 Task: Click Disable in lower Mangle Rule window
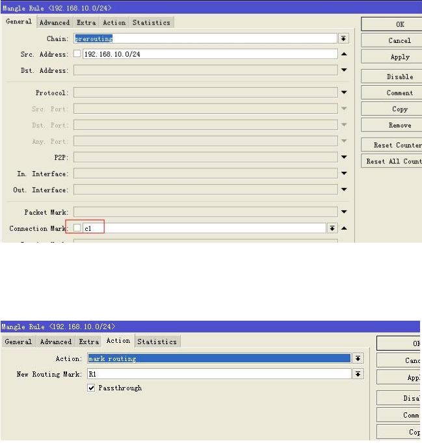(x=399, y=398)
